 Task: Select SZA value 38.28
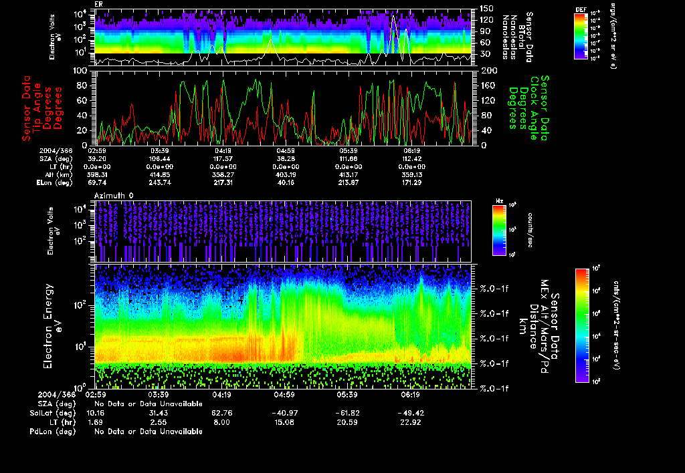[x=286, y=159]
